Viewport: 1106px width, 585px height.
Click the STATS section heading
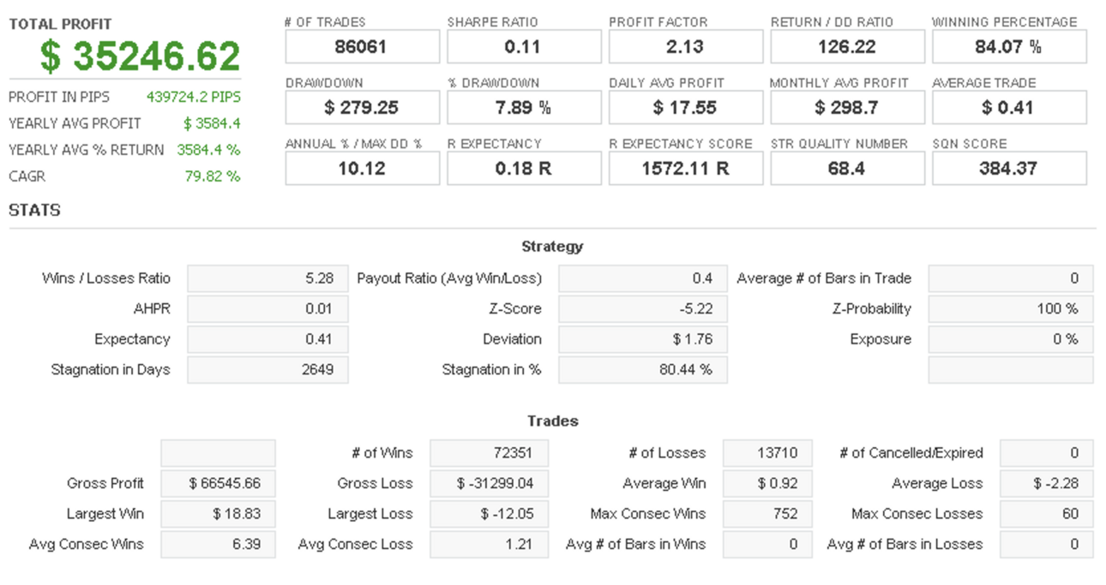[x=34, y=210]
